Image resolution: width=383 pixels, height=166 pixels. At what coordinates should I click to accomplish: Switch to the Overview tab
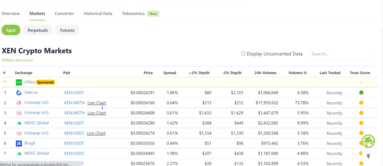[11, 14]
